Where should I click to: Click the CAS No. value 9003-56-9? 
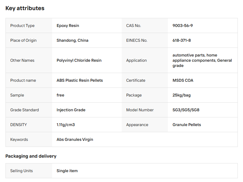click(x=182, y=26)
